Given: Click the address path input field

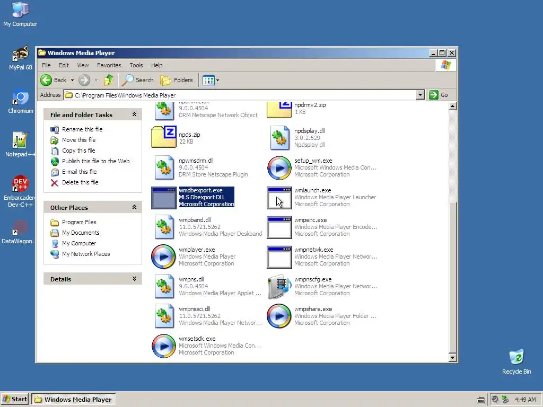Looking at the screenshot, I should pyautogui.click(x=240, y=95).
